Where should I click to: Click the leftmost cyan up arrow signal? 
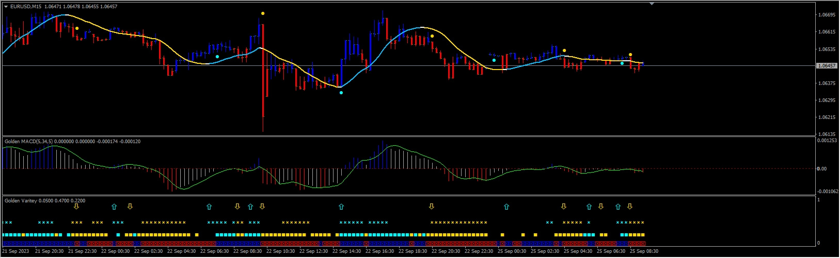pos(115,207)
